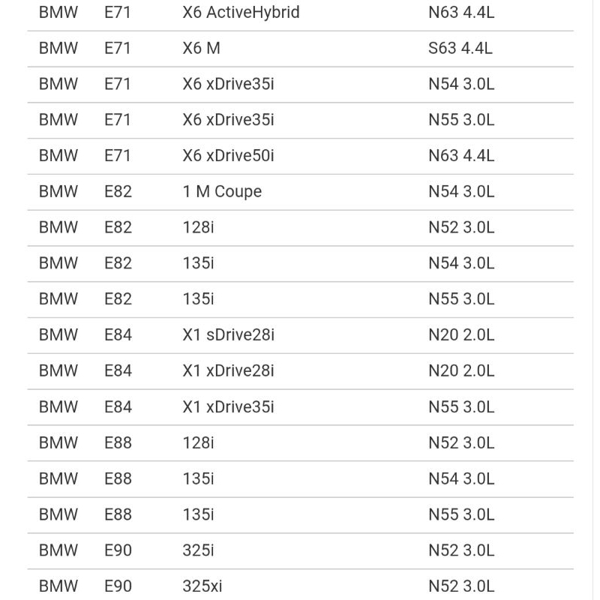The image size is (600, 600).
Task: Click the BMW make cell in the X6 M row
Action: pyautogui.click(x=58, y=48)
